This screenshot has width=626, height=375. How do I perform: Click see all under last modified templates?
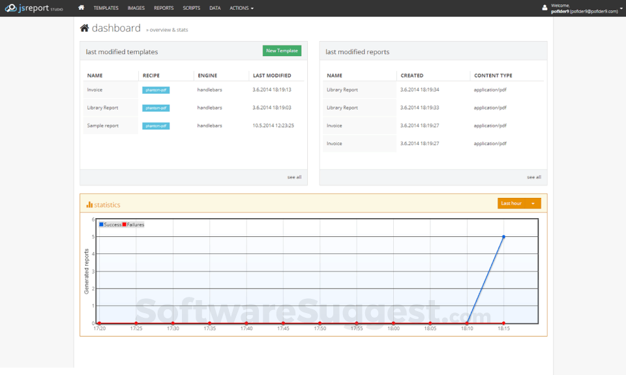click(295, 176)
